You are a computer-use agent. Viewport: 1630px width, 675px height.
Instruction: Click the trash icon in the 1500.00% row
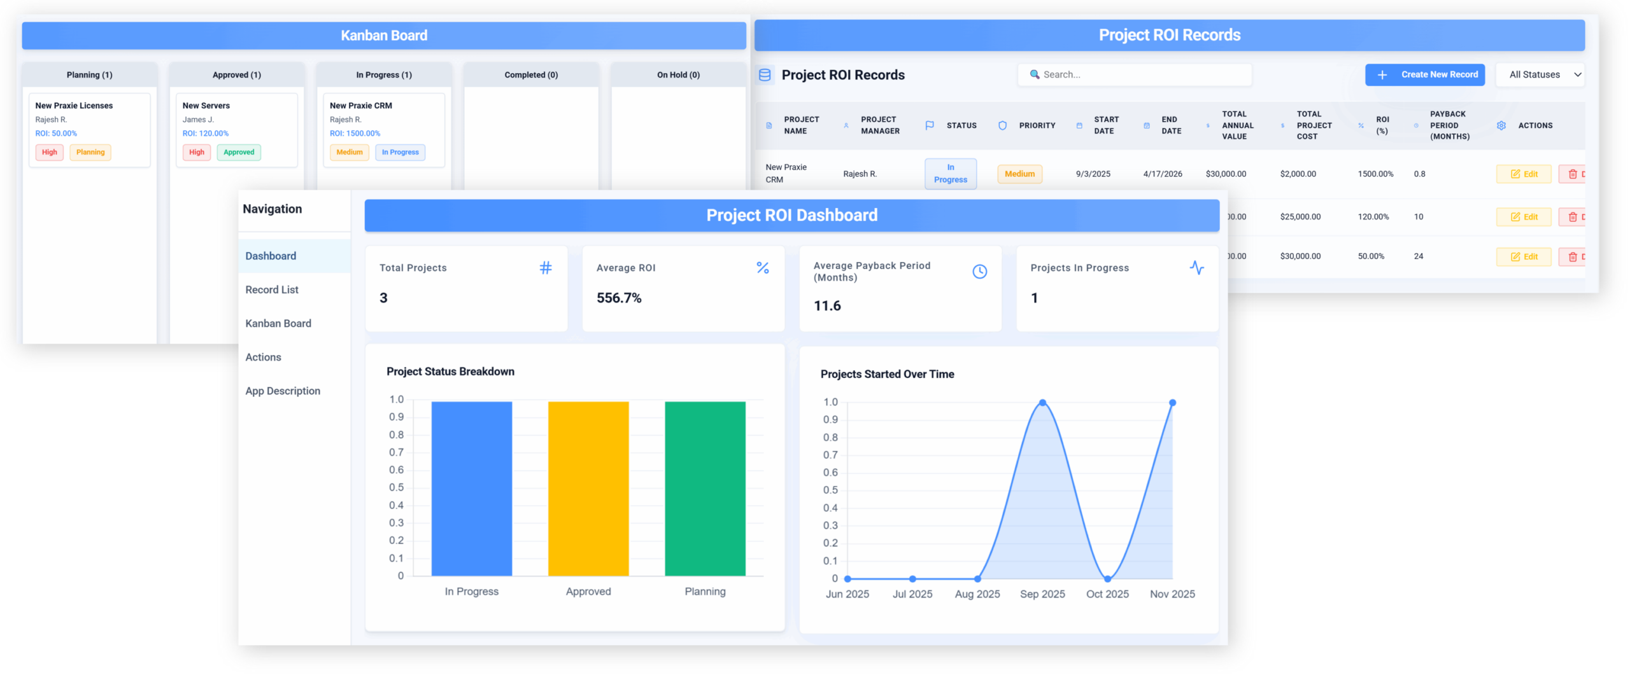(1573, 174)
